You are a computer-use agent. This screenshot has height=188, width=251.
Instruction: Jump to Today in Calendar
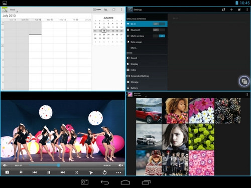[97, 10]
